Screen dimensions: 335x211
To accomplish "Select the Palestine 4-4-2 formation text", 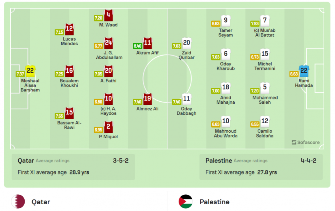I will coord(308,161).
